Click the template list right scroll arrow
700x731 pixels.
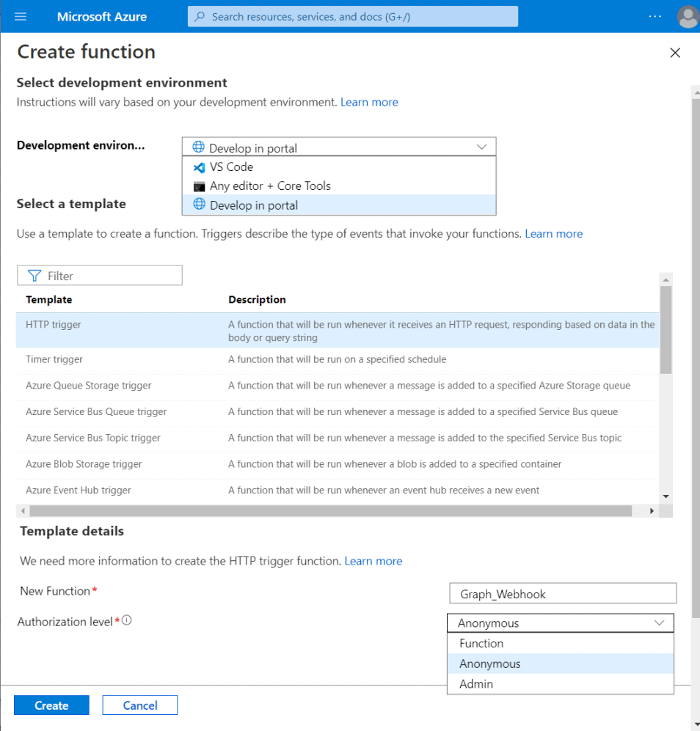click(652, 511)
